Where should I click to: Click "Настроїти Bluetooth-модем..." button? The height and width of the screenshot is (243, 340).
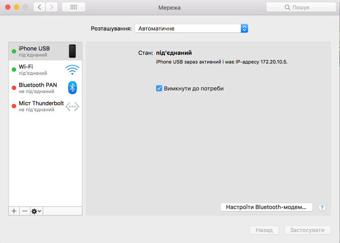[266, 208]
